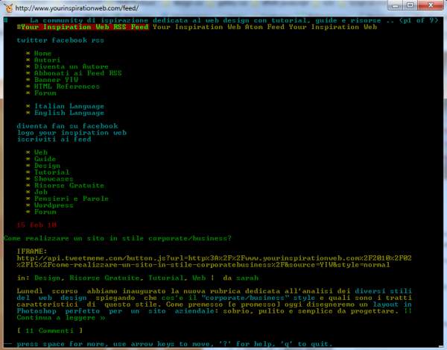The width and height of the screenshot is (447, 350).
Task: Open 'Abbonati ai Feed RSS' link
Action: coord(78,73)
